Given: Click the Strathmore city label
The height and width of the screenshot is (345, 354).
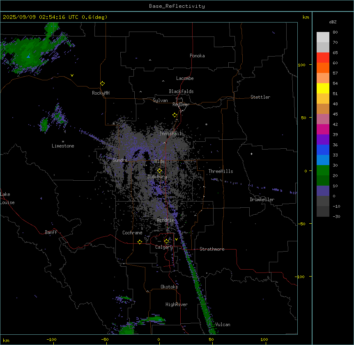Looking at the screenshot, I should point(212,249).
